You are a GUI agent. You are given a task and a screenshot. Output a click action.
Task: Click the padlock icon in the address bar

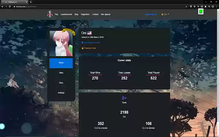point(14,7)
